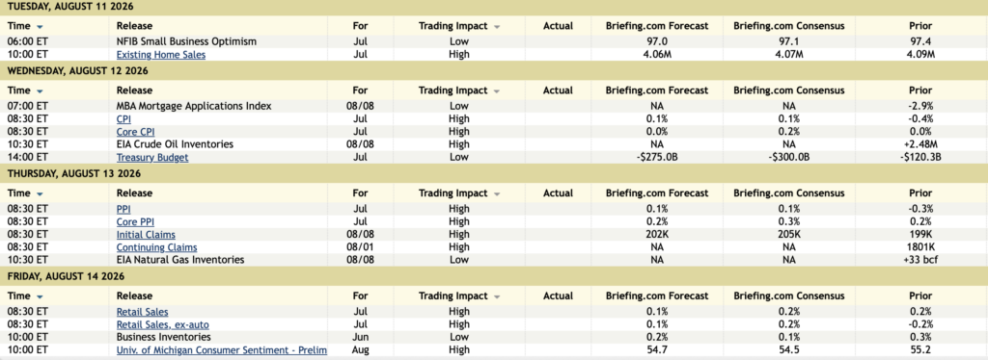Open the Continuing Claims link
The image size is (988, 360).
pos(156,247)
